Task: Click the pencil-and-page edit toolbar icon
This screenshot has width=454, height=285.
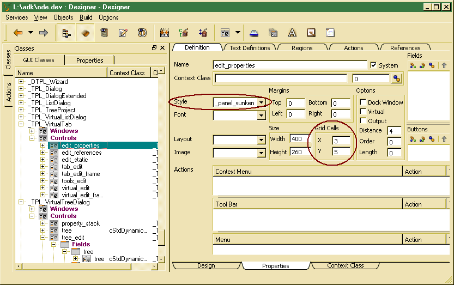Action: (123, 33)
